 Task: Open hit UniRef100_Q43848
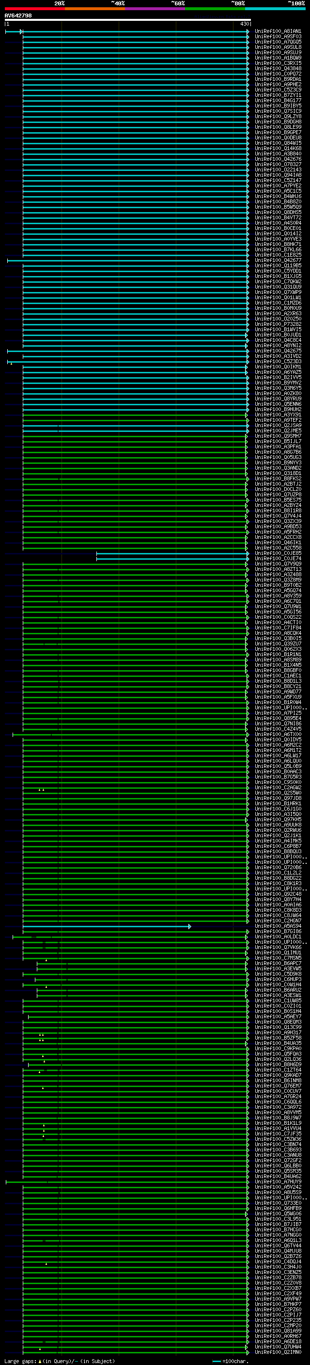pyautogui.click(x=278, y=68)
